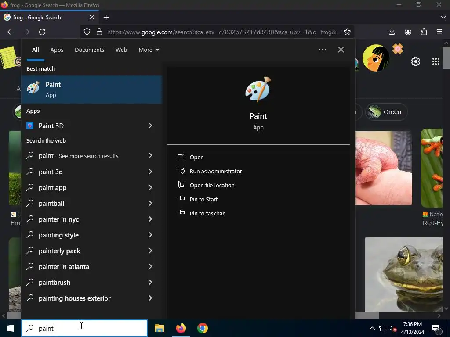
Task: Open Firefox downloads panel
Action: click(x=392, y=32)
